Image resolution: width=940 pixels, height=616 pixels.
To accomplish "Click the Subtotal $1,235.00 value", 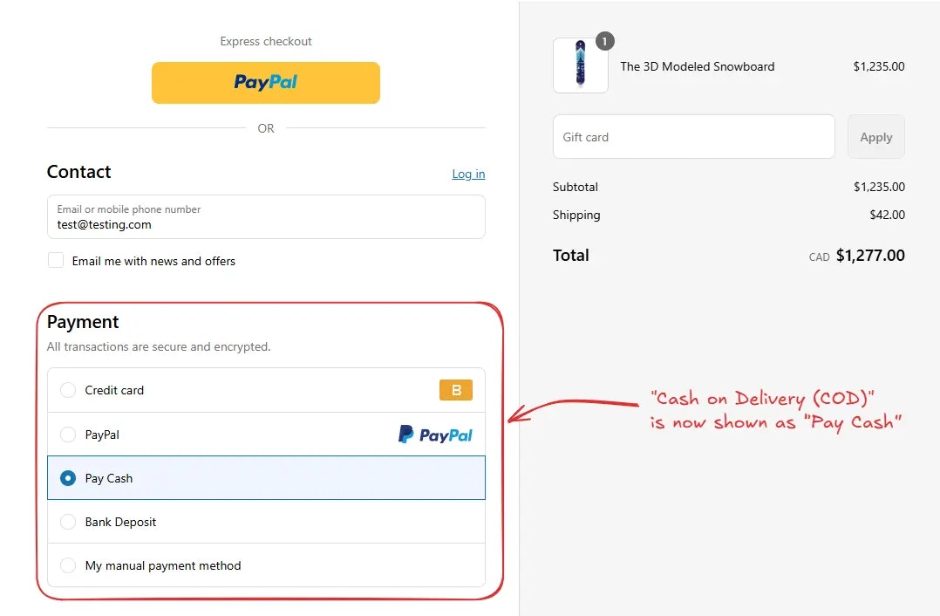I will [x=880, y=187].
